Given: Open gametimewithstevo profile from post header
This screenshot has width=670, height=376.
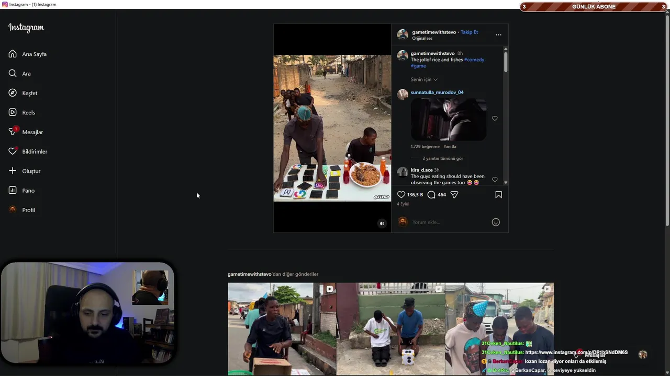Looking at the screenshot, I should click(434, 32).
